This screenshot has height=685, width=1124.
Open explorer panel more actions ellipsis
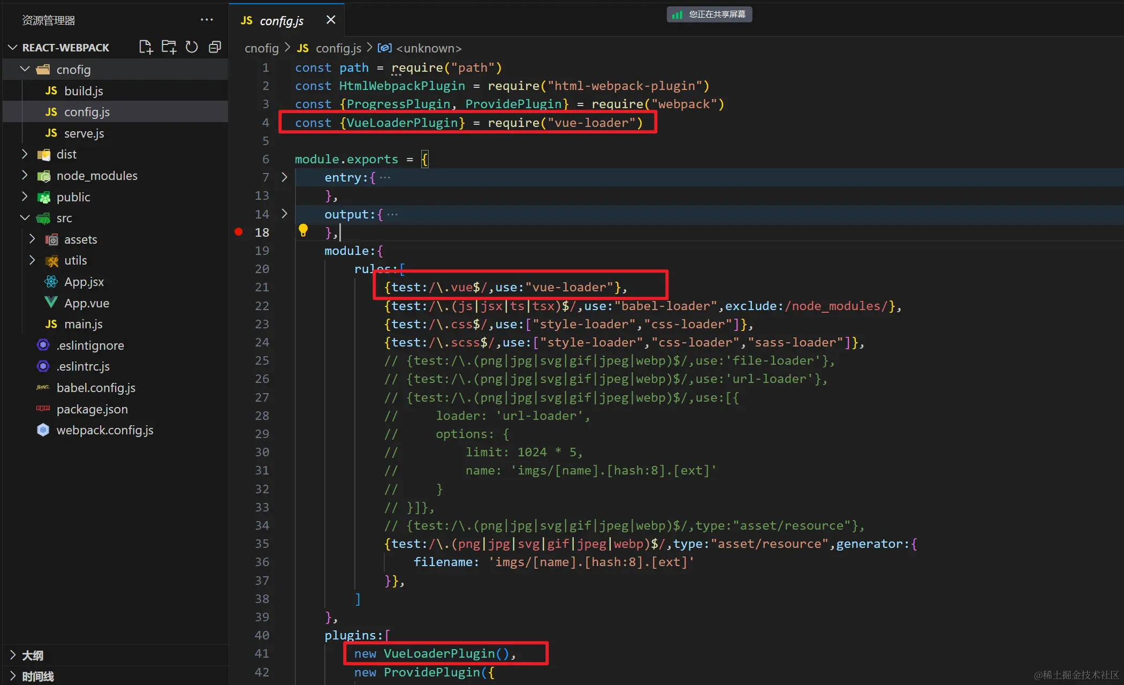[207, 20]
